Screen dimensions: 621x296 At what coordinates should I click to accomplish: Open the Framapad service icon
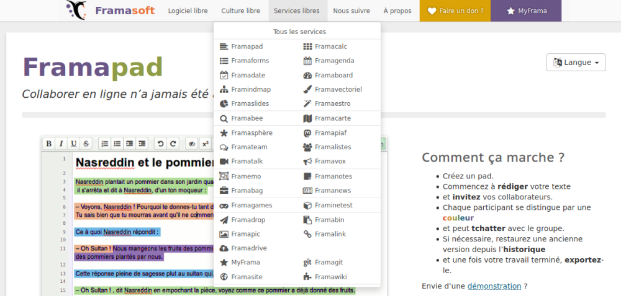point(224,46)
